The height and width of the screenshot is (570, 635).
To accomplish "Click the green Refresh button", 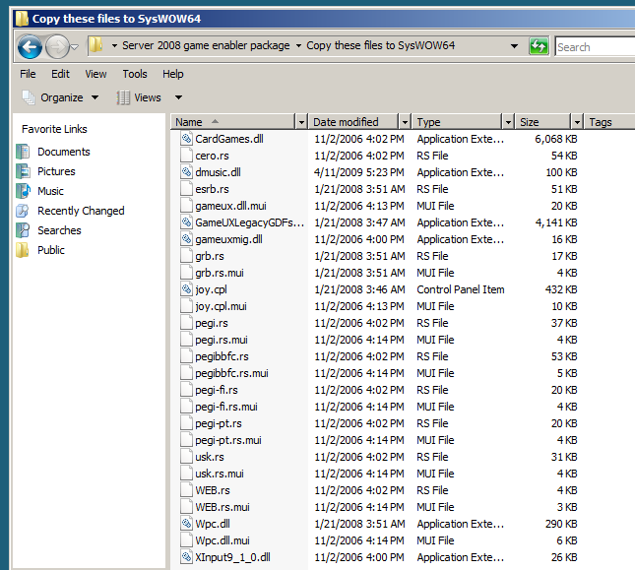I will click(x=539, y=46).
